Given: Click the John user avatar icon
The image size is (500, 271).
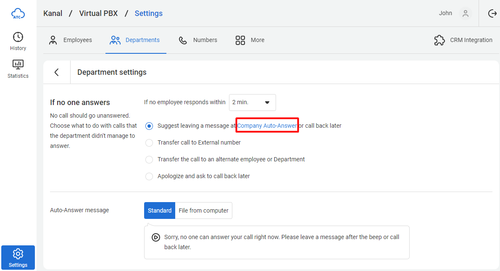Looking at the screenshot, I should point(465,13).
